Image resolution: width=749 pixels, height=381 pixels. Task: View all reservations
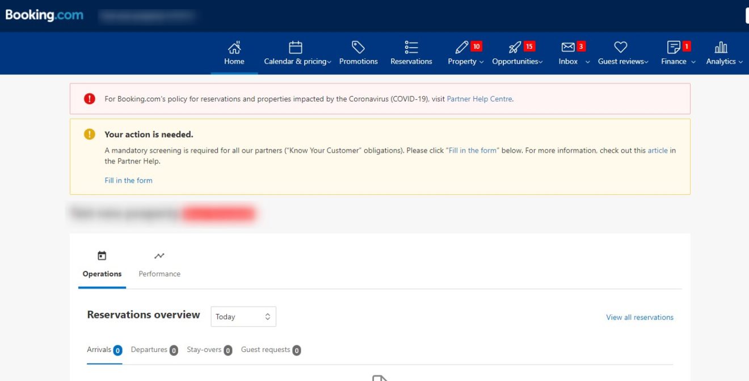pyautogui.click(x=639, y=317)
